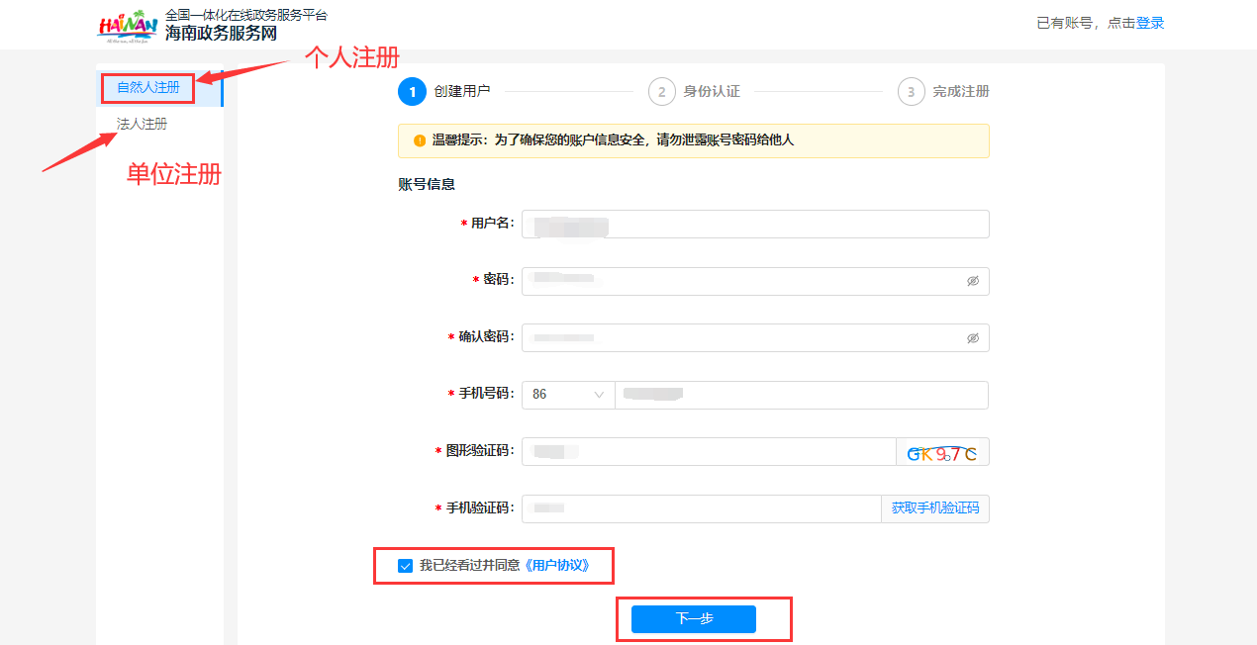This screenshot has width=1257, height=645.
Task: Click step 2 身份认证 indicator
Action: point(695,91)
